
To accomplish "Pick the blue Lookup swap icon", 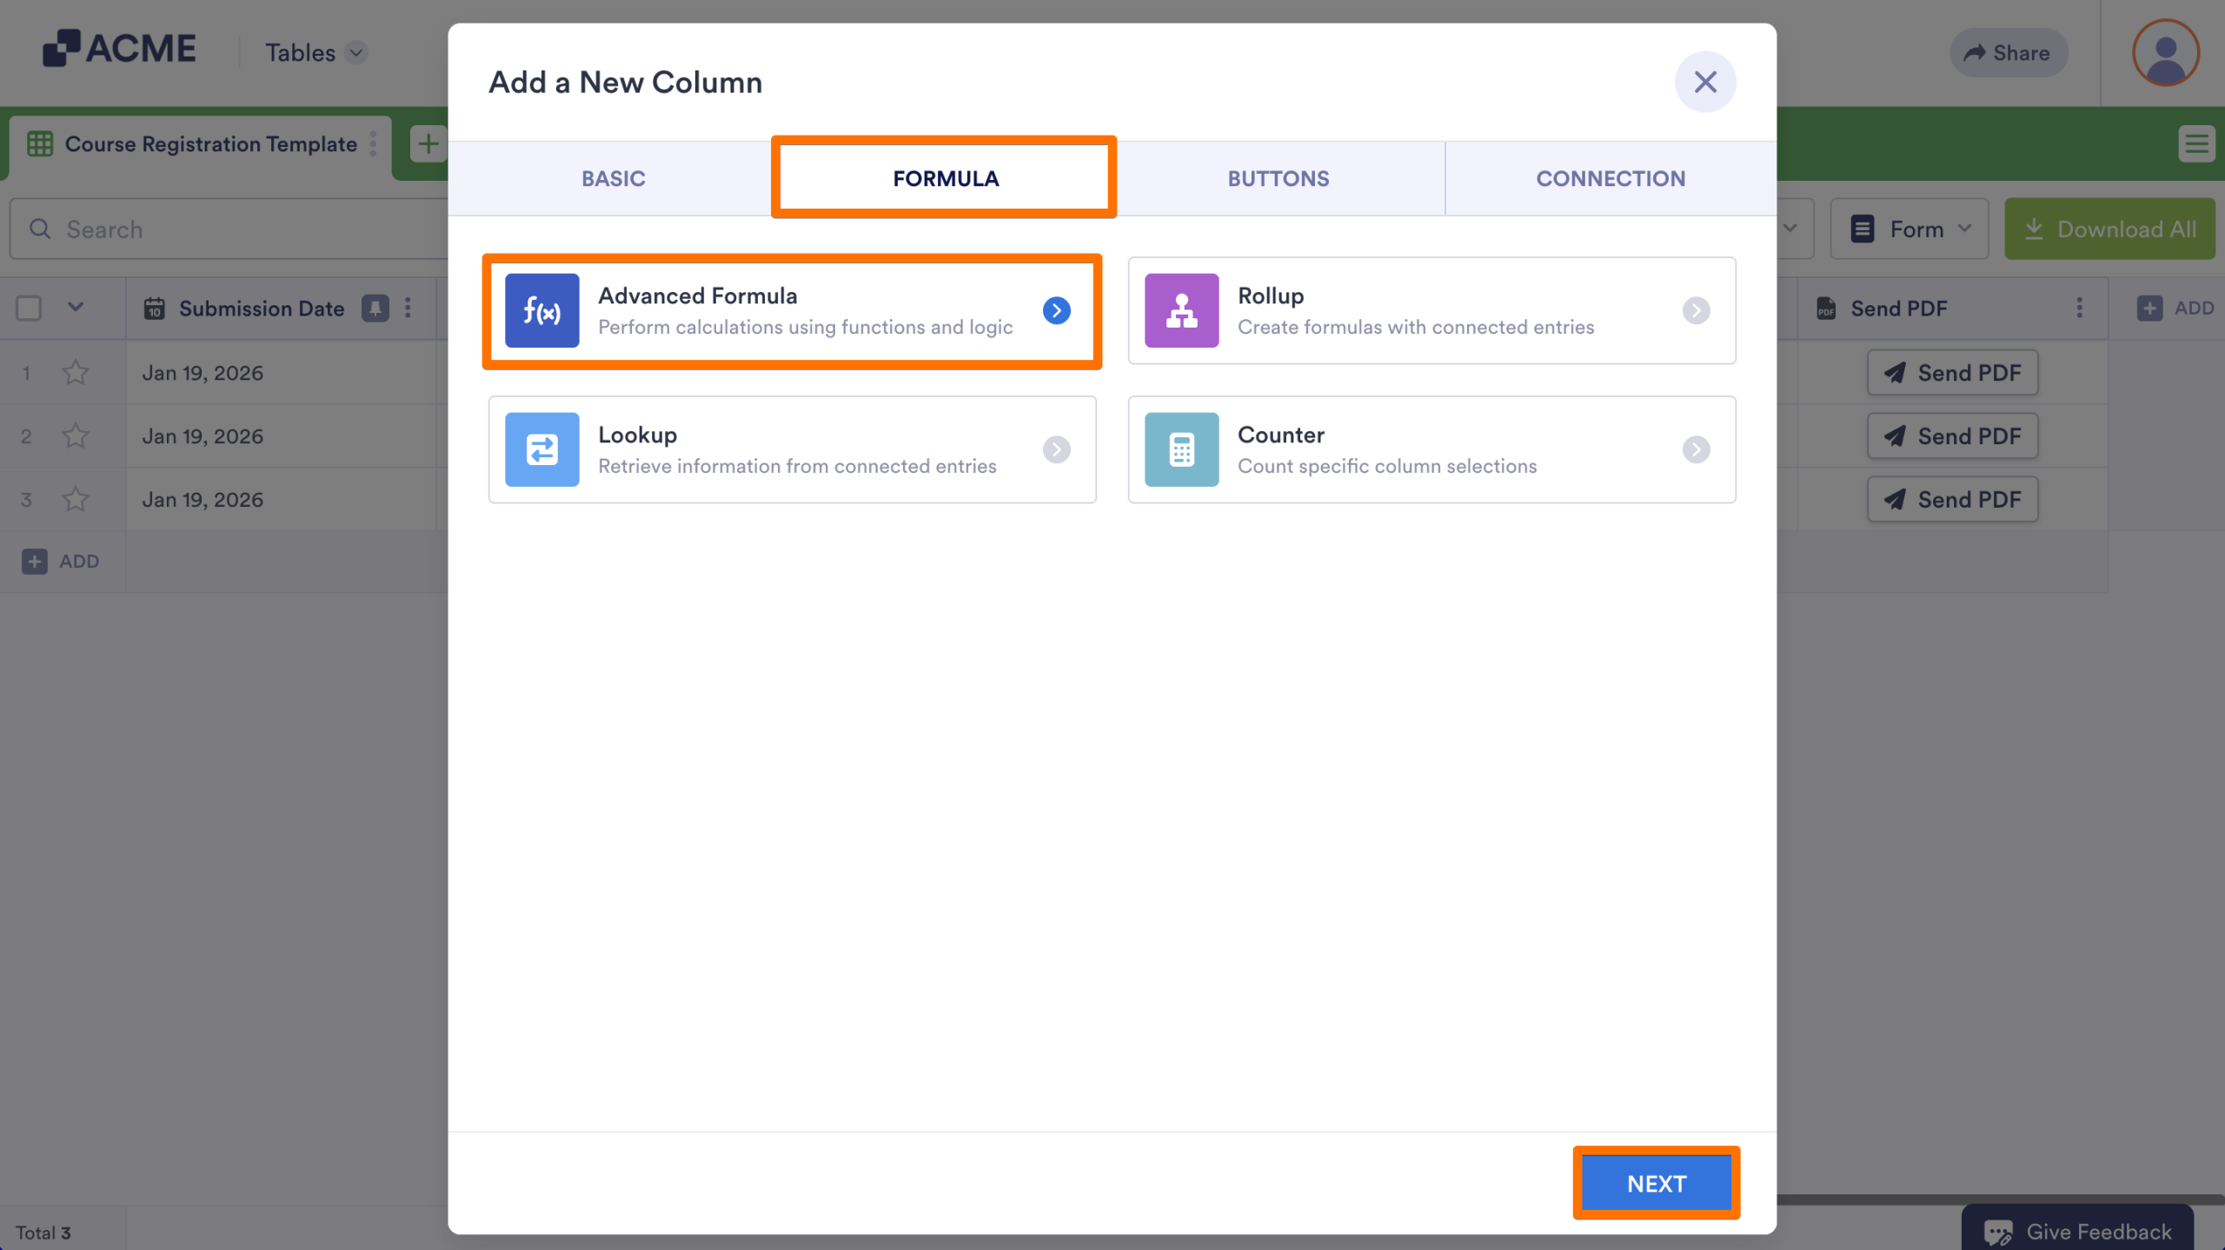I will [x=541, y=449].
